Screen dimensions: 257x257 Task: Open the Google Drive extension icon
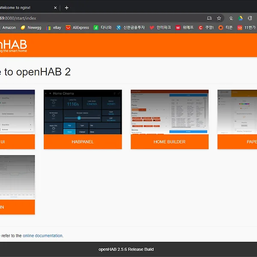click(x=240, y=18)
